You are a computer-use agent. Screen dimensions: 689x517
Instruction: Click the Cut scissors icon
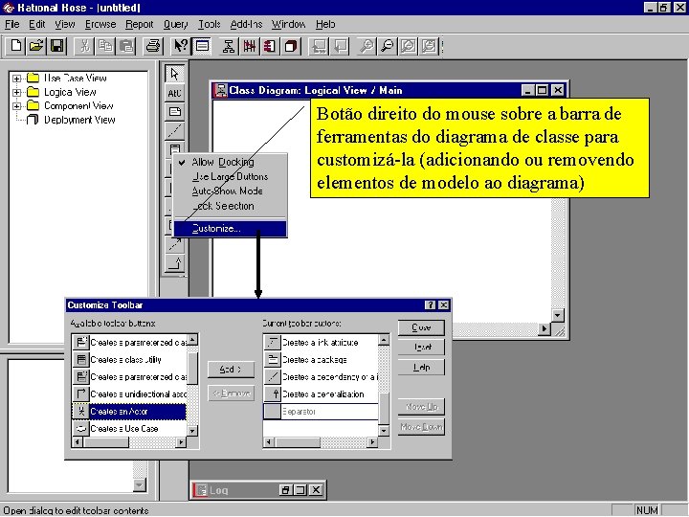(x=84, y=46)
